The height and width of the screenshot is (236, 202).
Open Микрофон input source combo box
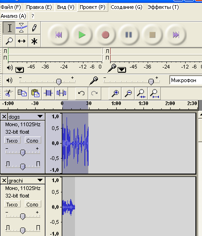tap(186, 80)
